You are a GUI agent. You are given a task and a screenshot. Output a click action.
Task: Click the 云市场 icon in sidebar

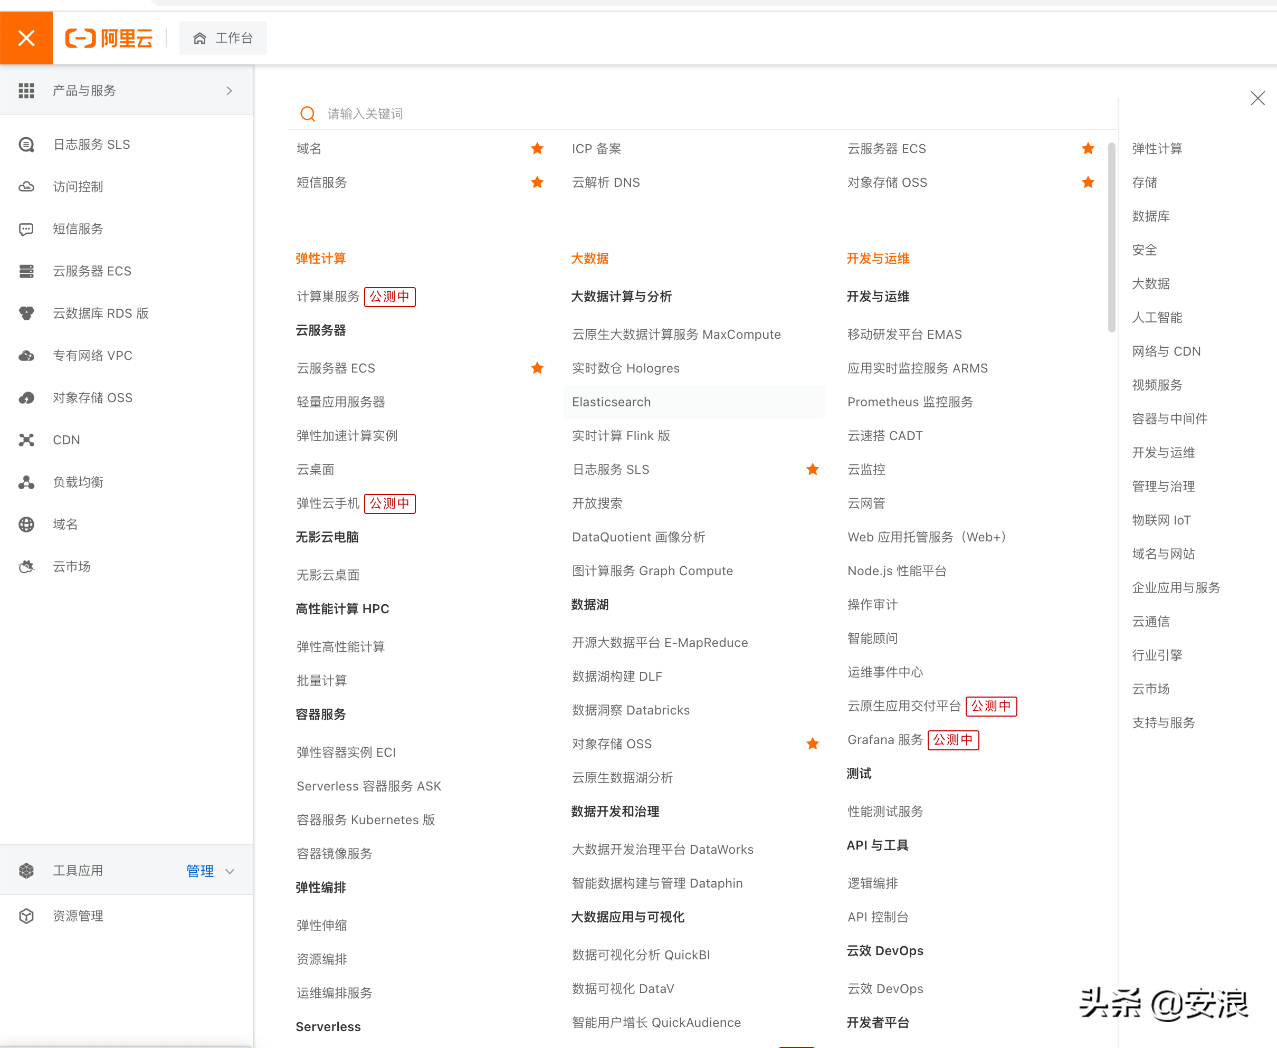point(26,567)
